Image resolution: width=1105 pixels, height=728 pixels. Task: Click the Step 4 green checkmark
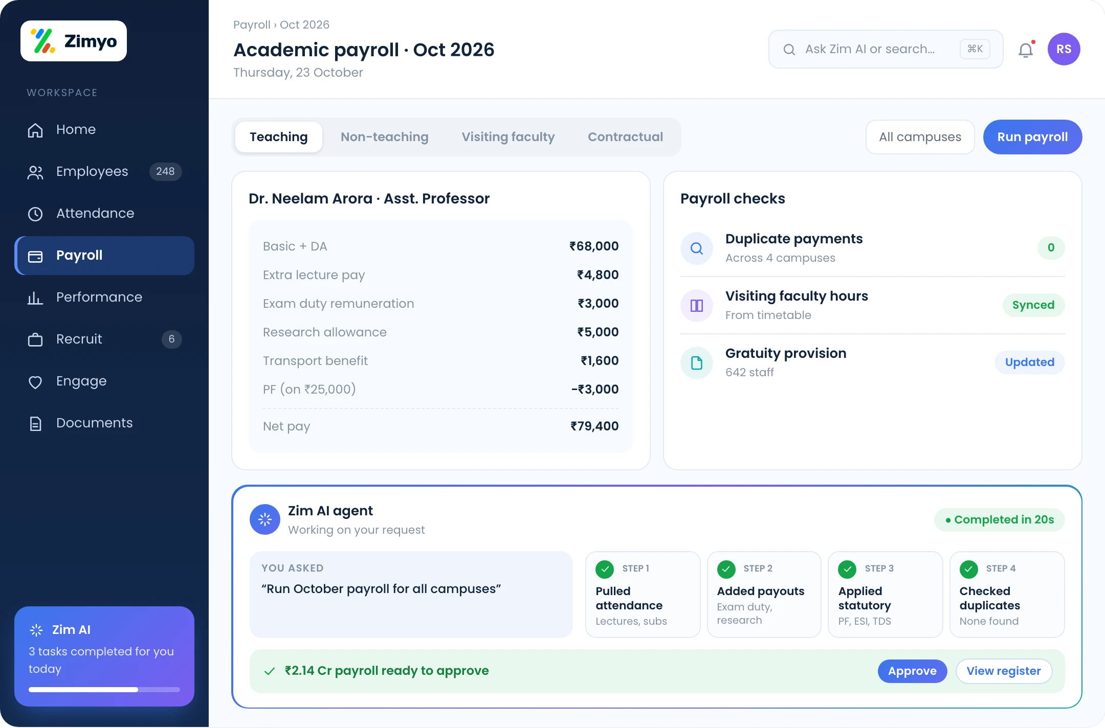tap(968, 569)
